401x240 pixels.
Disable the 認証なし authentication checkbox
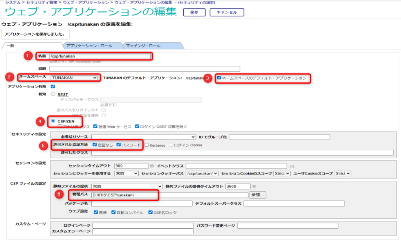coord(95,145)
